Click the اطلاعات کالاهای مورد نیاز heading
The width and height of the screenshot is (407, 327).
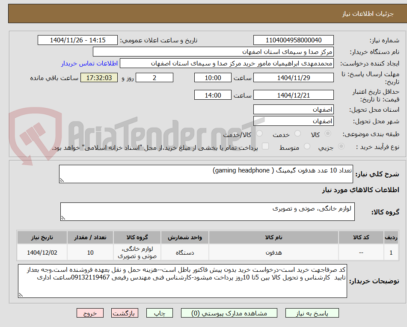[360, 190]
